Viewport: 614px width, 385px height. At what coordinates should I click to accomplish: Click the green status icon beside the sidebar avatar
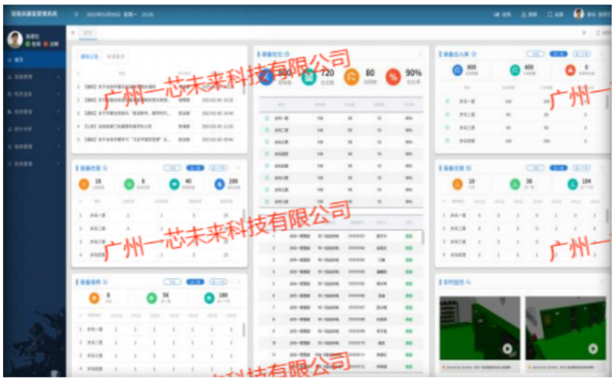[28, 44]
